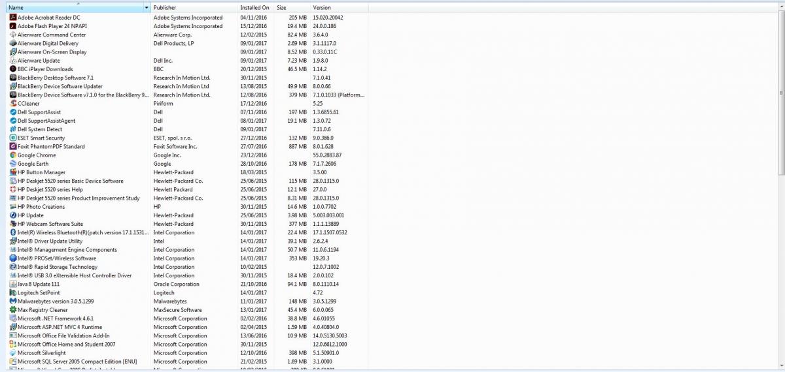Sort by the Installed On column header
The height and width of the screenshot is (372, 785).
256,7
